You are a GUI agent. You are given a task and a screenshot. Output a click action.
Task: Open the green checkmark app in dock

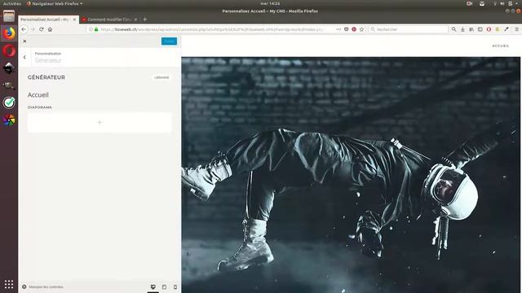(9, 103)
